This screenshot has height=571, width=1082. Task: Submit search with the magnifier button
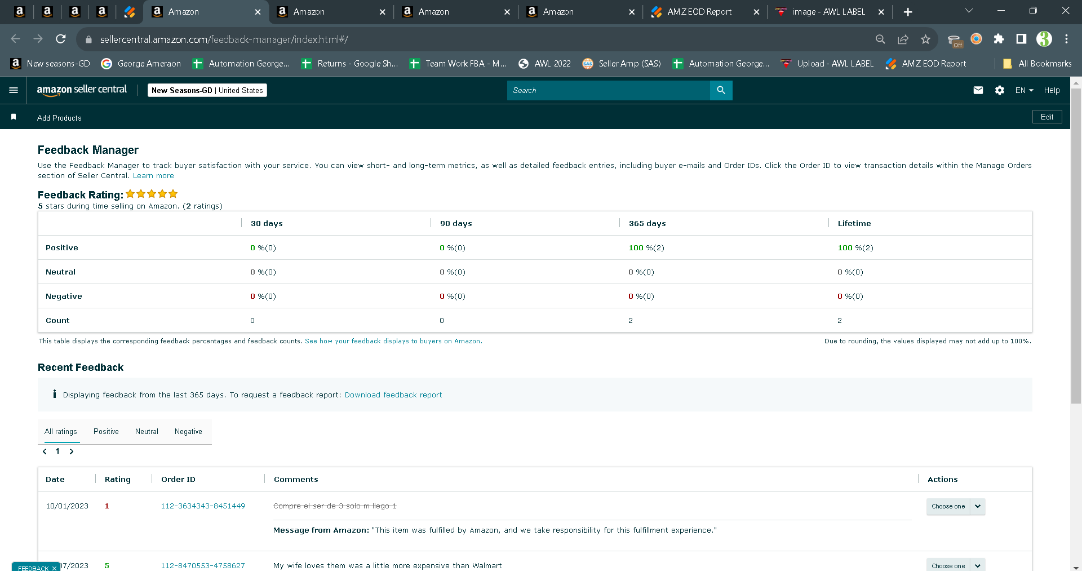point(721,90)
